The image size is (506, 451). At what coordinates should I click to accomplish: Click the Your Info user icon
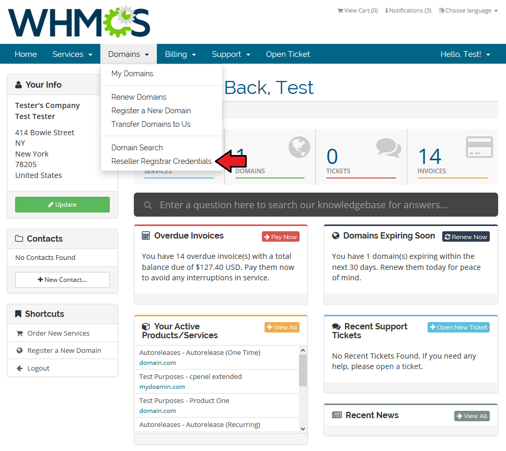[x=18, y=85]
